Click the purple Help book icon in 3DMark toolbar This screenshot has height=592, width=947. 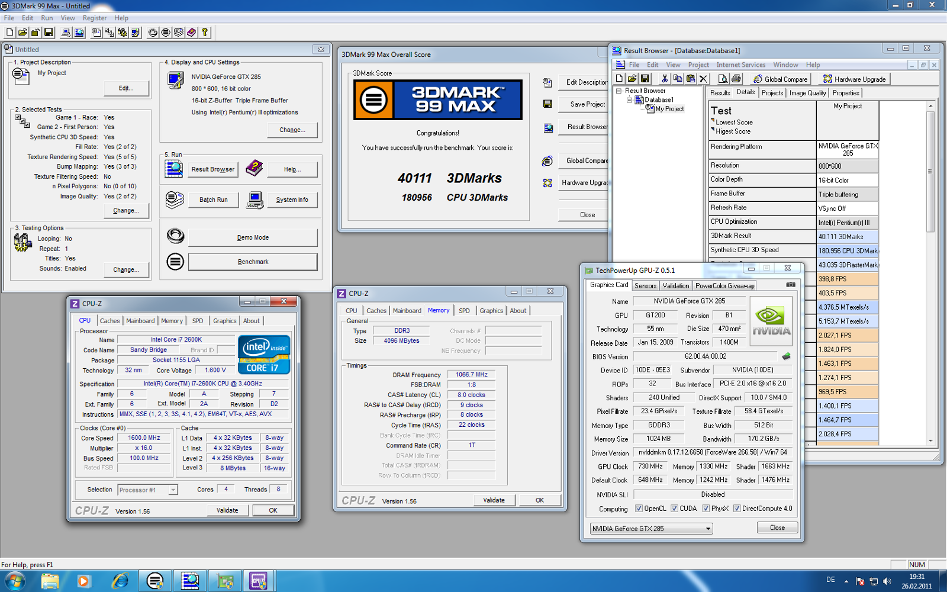pyautogui.click(x=192, y=33)
